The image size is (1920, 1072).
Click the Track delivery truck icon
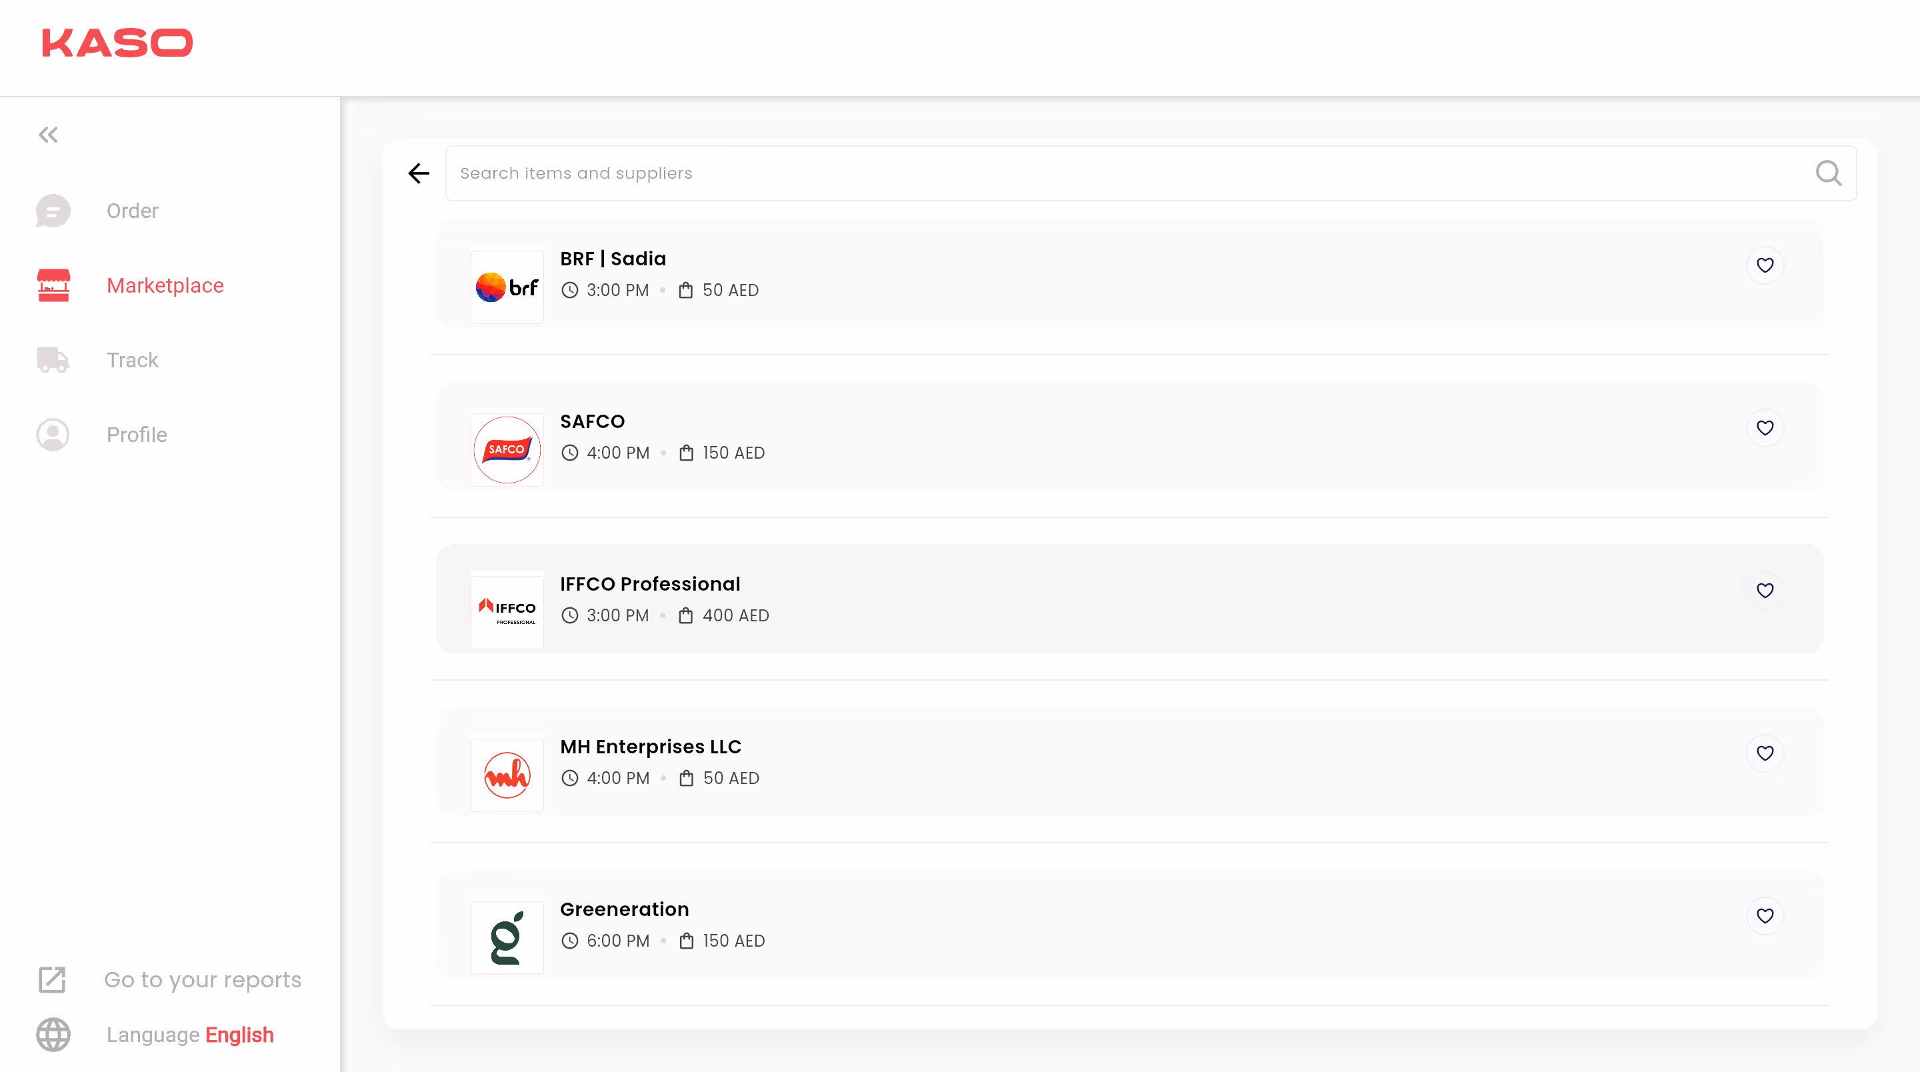click(53, 360)
